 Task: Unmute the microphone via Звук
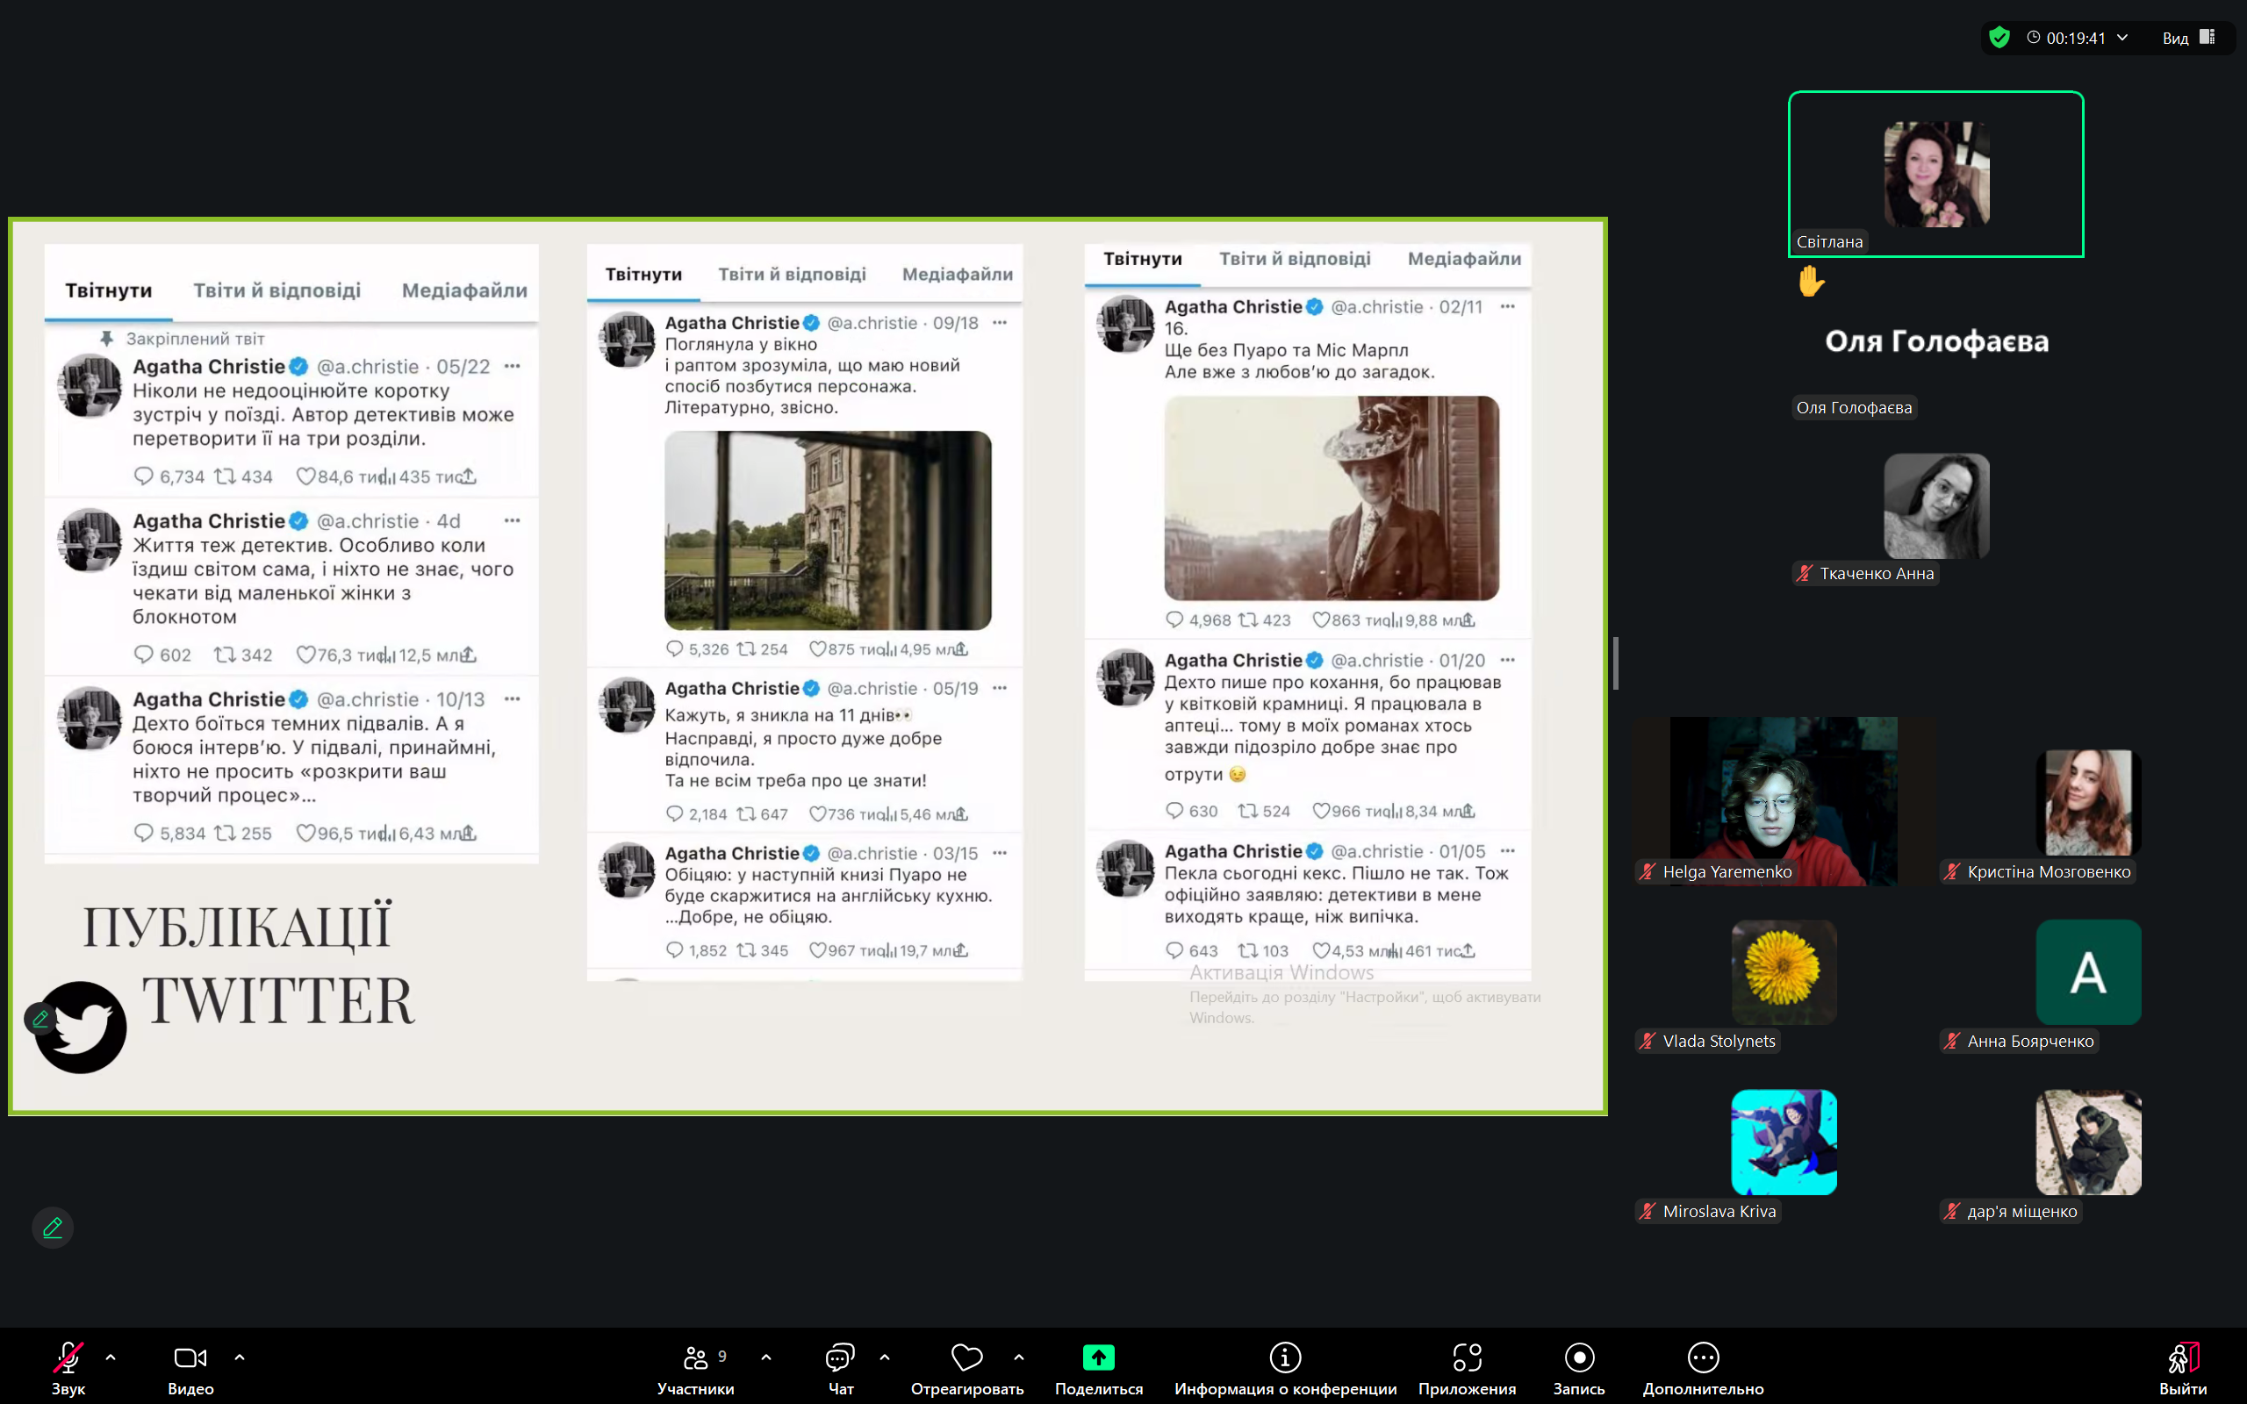click(x=68, y=1357)
